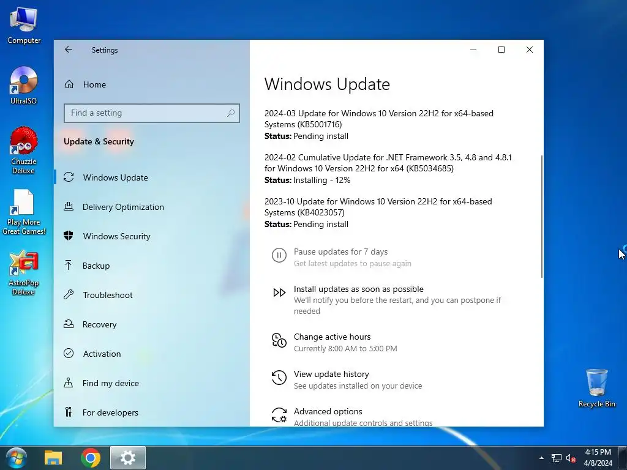Click the Activation checkmark circle icon
This screenshot has height=470, width=627.
tap(69, 353)
